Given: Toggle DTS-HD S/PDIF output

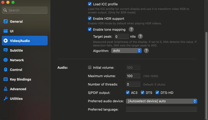Looking at the screenshot, I should click(x=157, y=93).
